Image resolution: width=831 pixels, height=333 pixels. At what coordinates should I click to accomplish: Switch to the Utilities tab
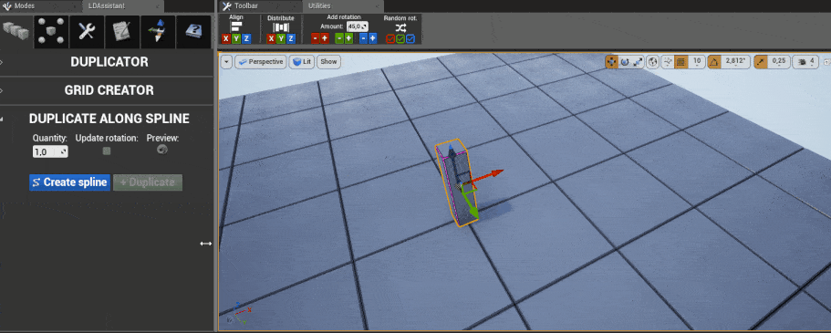pos(319,5)
